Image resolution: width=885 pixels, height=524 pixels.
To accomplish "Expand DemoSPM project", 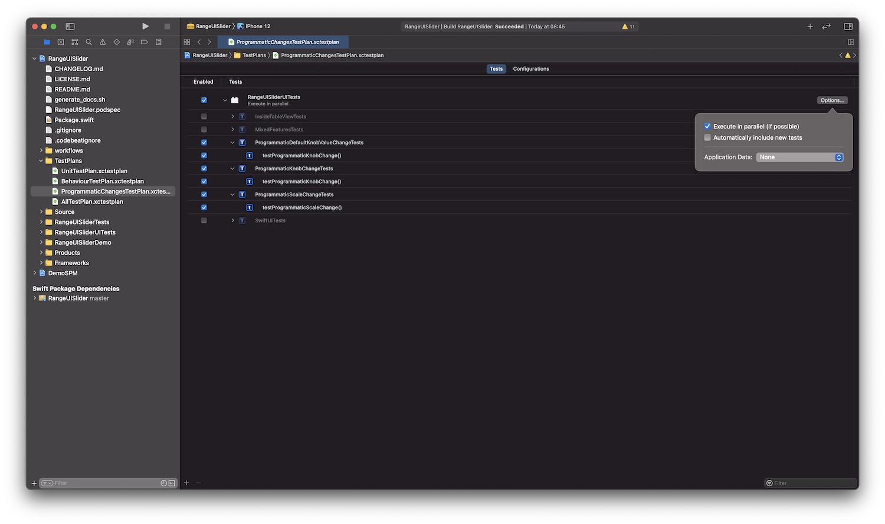I will tap(34, 273).
